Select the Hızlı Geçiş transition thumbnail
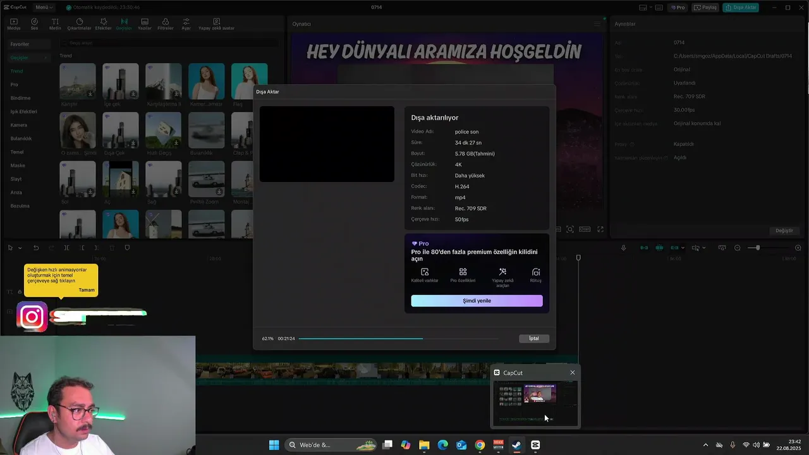 coord(163,130)
